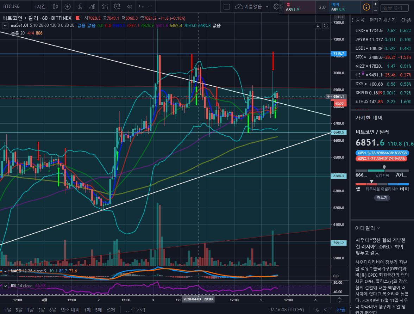Image resolution: width=414 pixels, height=314 pixels.
Task: Select the DXY watchlist row
Action: pos(382,84)
